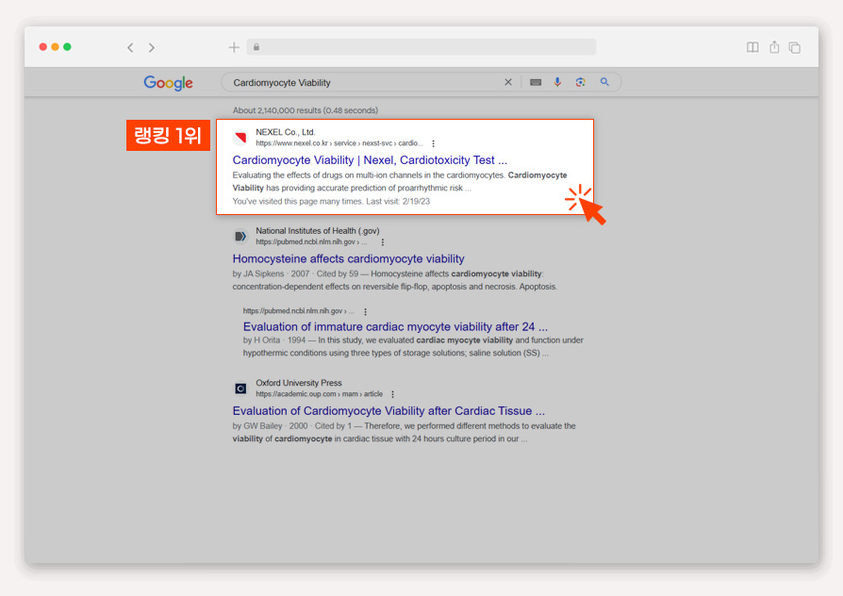Start voice search with the microphone
843x596 pixels.
[557, 82]
